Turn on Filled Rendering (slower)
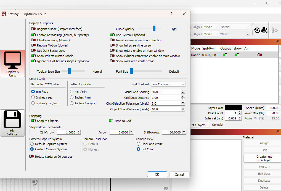281x191 pixels. tap(33, 40)
